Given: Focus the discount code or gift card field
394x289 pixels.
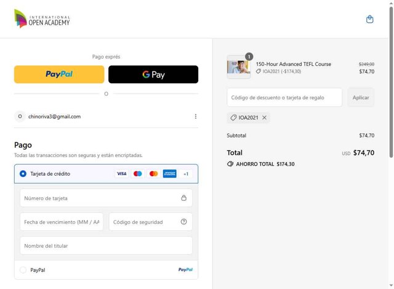Looking at the screenshot, I should click(284, 97).
